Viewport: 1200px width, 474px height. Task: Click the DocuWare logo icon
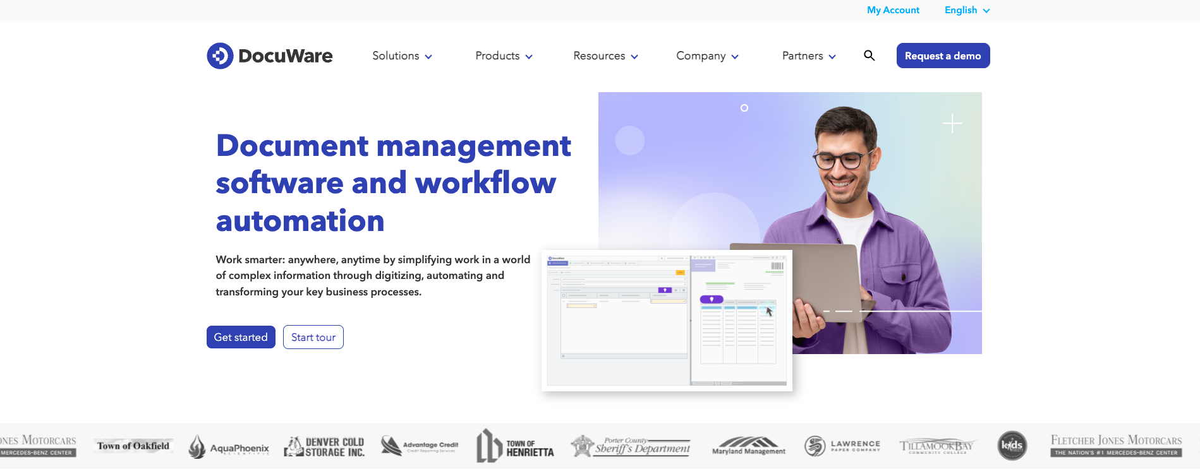pyautogui.click(x=220, y=56)
